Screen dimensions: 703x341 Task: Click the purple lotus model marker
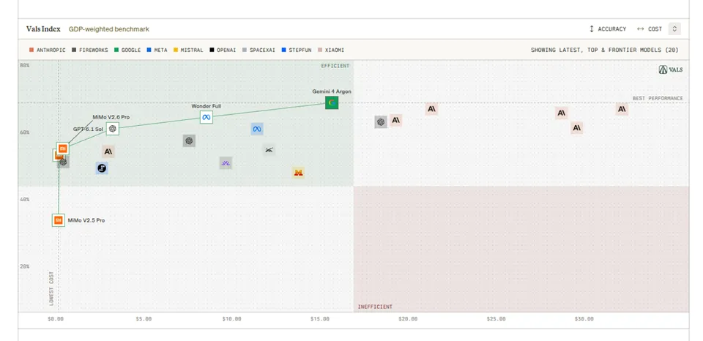[x=226, y=163]
